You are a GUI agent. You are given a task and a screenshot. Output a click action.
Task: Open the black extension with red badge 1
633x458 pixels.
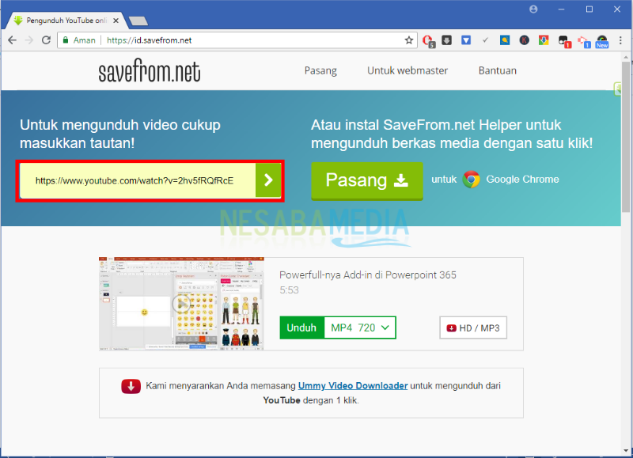coord(564,41)
